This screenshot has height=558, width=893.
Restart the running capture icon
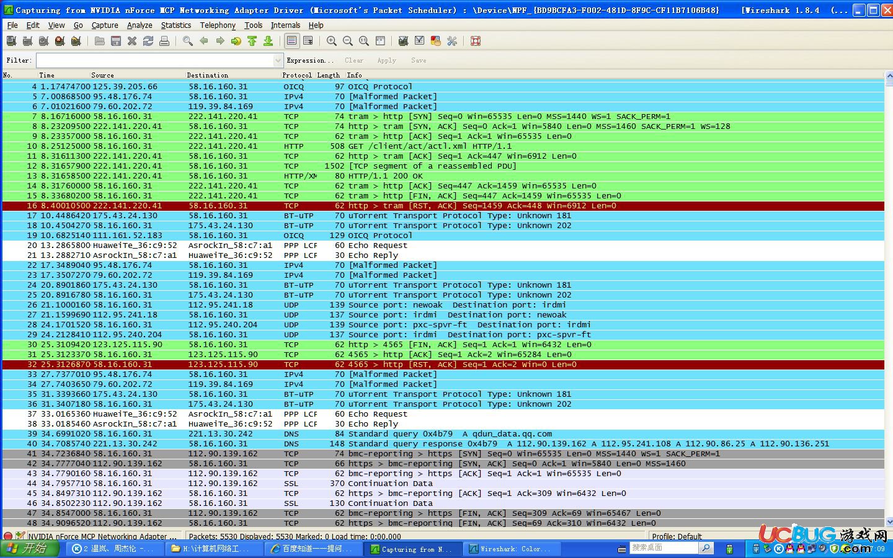tap(76, 41)
